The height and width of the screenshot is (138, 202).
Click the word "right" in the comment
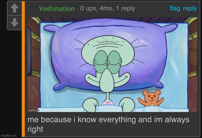tap(35, 129)
